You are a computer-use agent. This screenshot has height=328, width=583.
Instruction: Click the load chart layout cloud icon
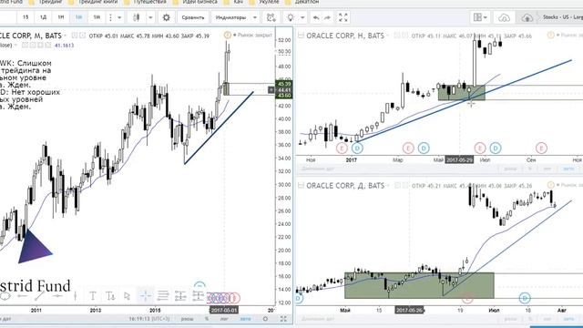[x=504, y=17]
